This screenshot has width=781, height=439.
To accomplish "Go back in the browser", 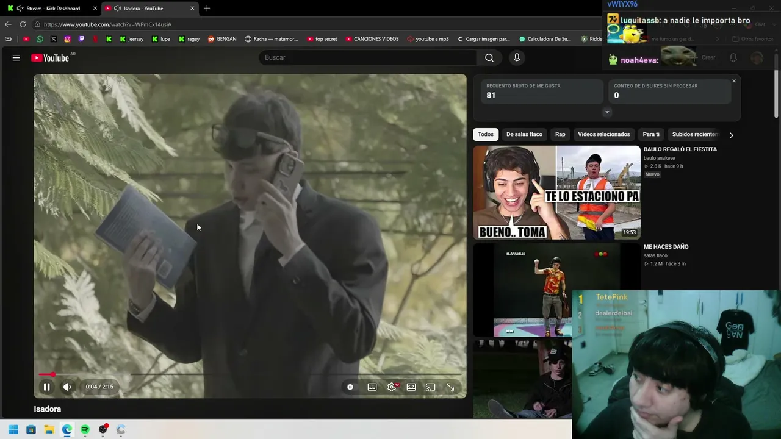I will coord(8,24).
